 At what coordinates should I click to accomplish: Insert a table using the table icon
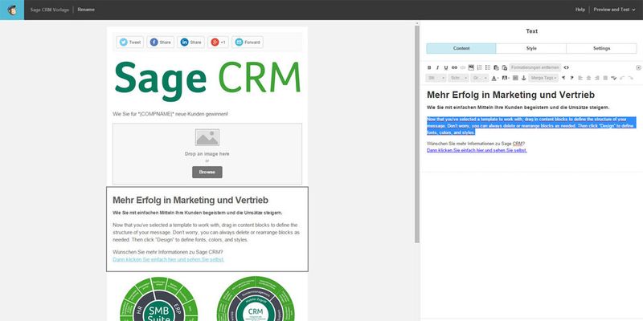point(515,78)
